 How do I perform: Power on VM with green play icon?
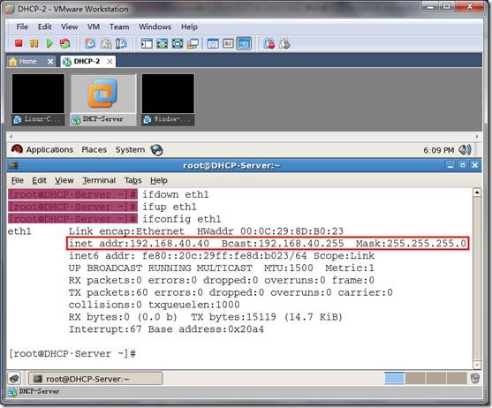coord(49,43)
